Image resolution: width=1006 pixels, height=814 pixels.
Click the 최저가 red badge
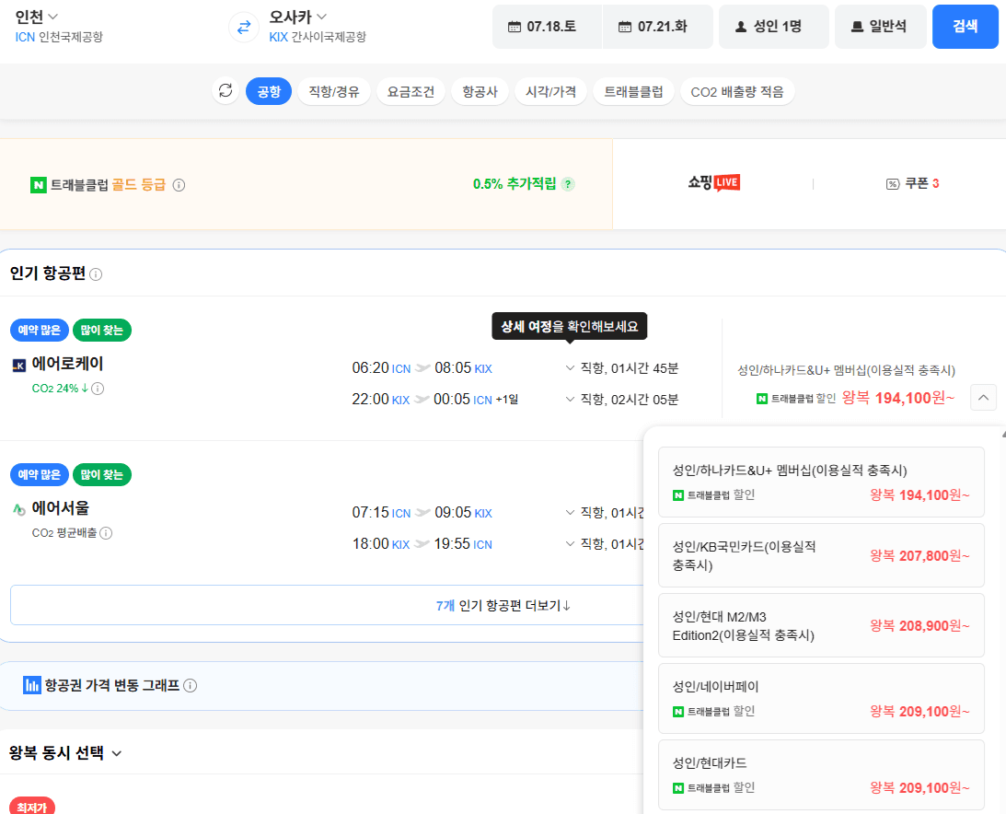pos(32,807)
